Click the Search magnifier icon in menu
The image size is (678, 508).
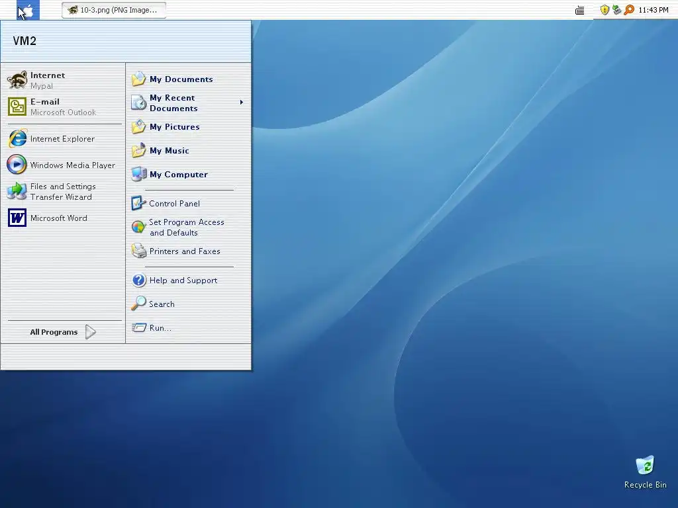139,304
